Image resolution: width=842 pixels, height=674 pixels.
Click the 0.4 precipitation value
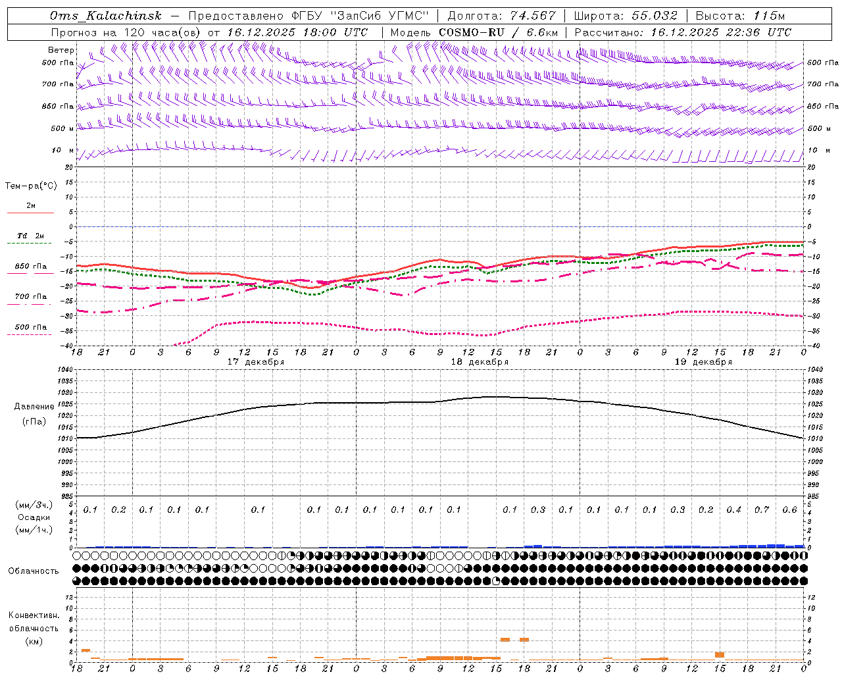pos(734,510)
